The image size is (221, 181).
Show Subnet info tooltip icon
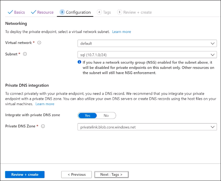[25, 54]
